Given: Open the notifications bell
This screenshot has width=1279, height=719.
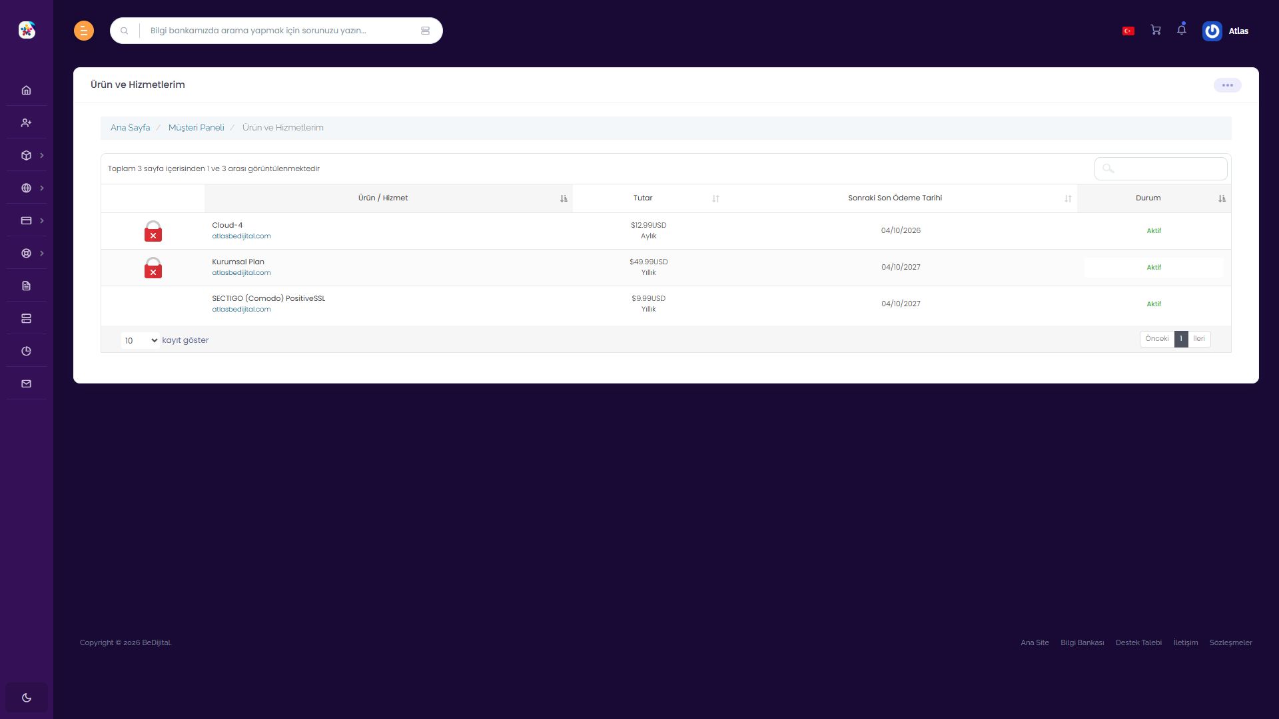Looking at the screenshot, I should click(1182, 29).
